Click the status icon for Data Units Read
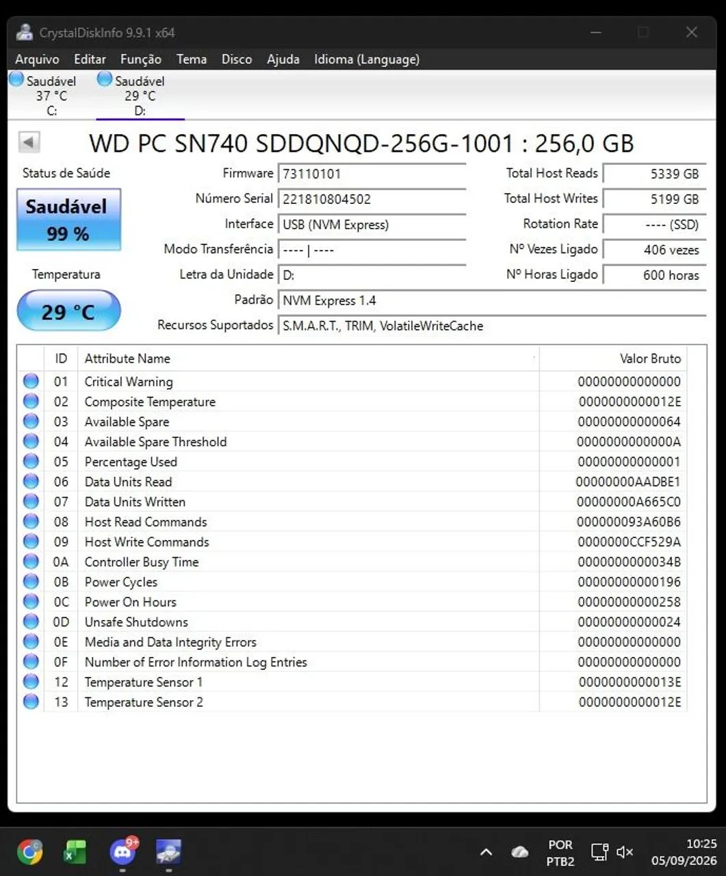Screen dimensions: 726x876 pos(31,481)
